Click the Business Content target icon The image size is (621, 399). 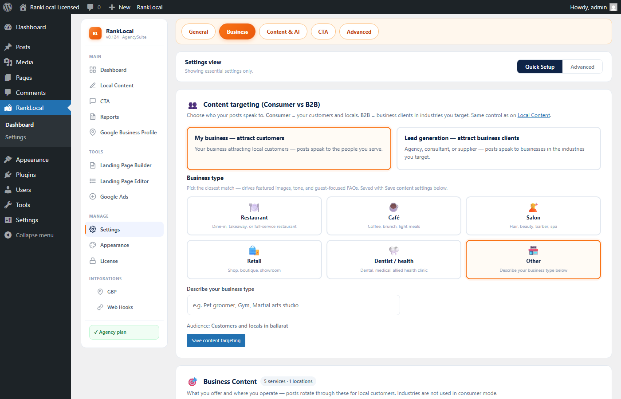click(193, 381)
